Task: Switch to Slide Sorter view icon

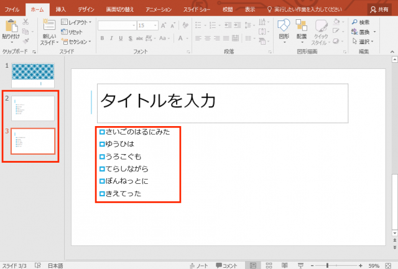Action: (269, 265)
